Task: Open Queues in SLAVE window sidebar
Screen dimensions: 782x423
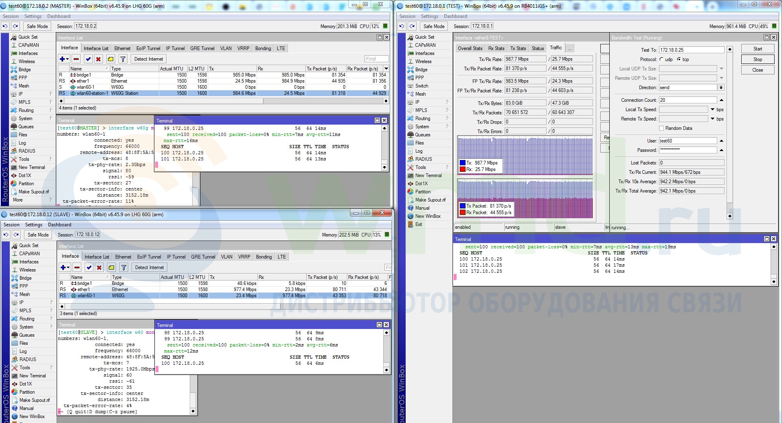Action: tap(27, 335)
